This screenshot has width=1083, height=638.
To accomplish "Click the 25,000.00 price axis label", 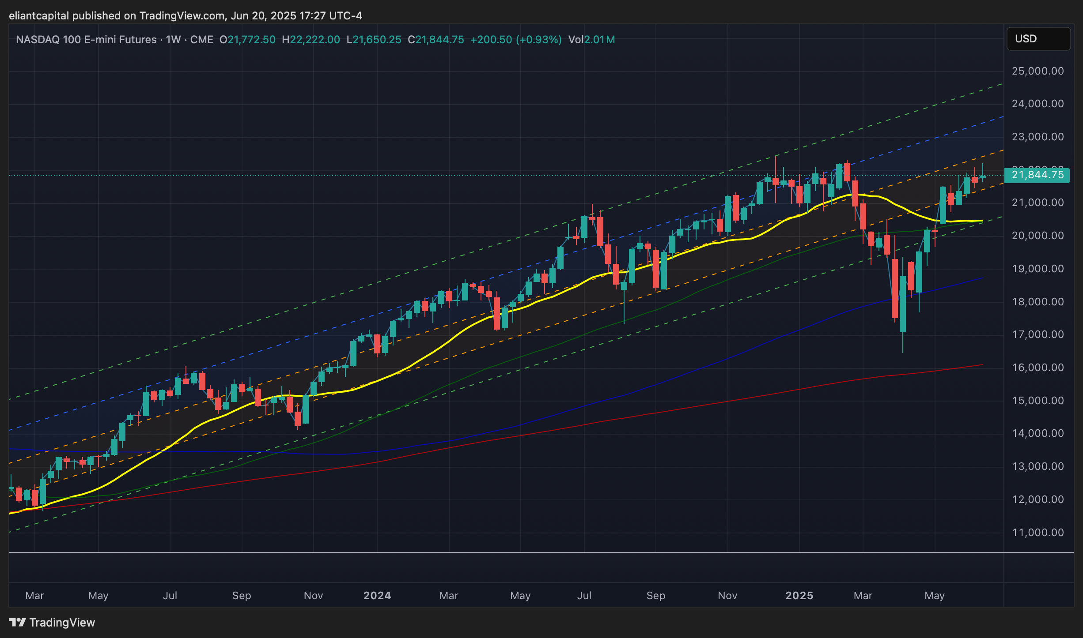I will point(1038,71).
